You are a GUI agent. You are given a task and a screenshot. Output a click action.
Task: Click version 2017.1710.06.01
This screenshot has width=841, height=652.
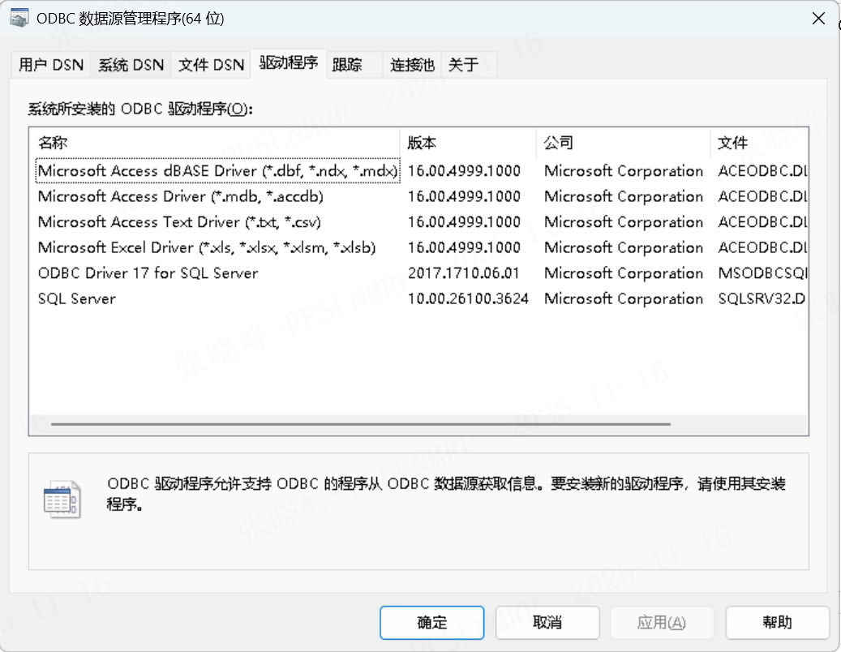point(463,273)
